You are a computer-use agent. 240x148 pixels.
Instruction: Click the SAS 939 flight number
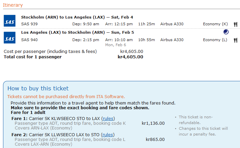point(29,24)
